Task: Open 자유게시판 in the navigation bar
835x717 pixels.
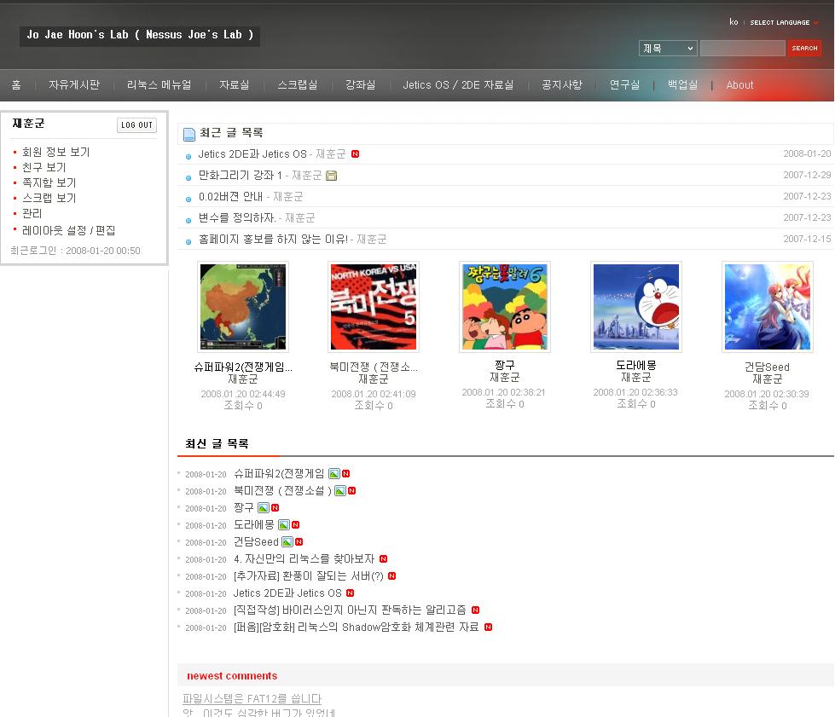Action: click(x=74, y=85)
